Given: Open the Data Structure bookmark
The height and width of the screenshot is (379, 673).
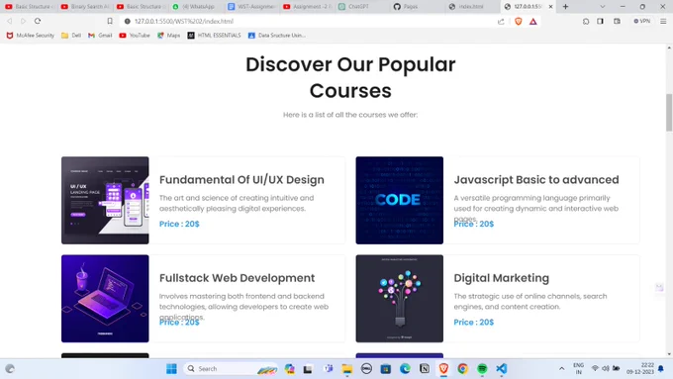Looking at the screenshot, I should [277, 36].
